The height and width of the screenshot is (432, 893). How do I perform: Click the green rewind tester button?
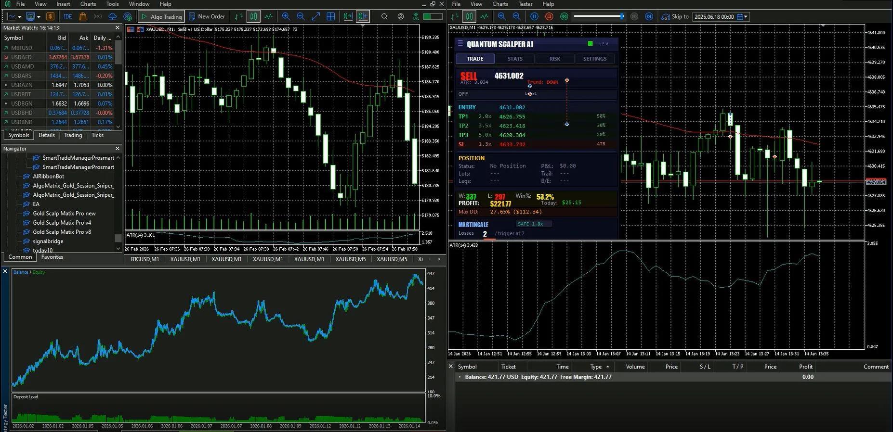click(564, 16)
